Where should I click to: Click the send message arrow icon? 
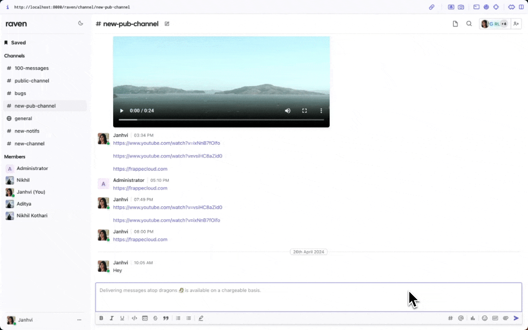tap(516, 318)
